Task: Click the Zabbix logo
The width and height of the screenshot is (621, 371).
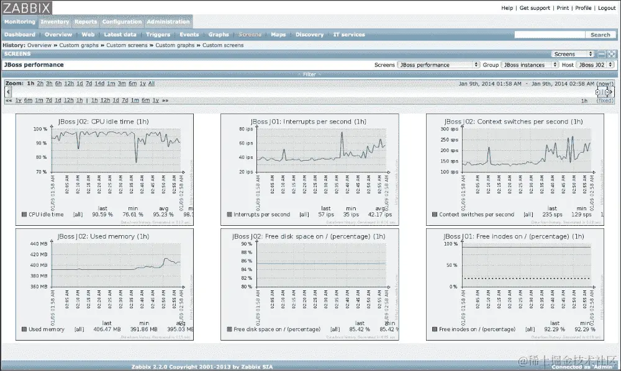Action: coord(26,8)
